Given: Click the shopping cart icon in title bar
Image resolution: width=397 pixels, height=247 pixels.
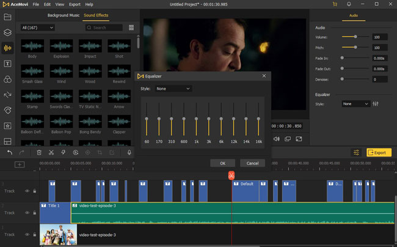Looking at the screenshot, I should click(x=335, y=4).
